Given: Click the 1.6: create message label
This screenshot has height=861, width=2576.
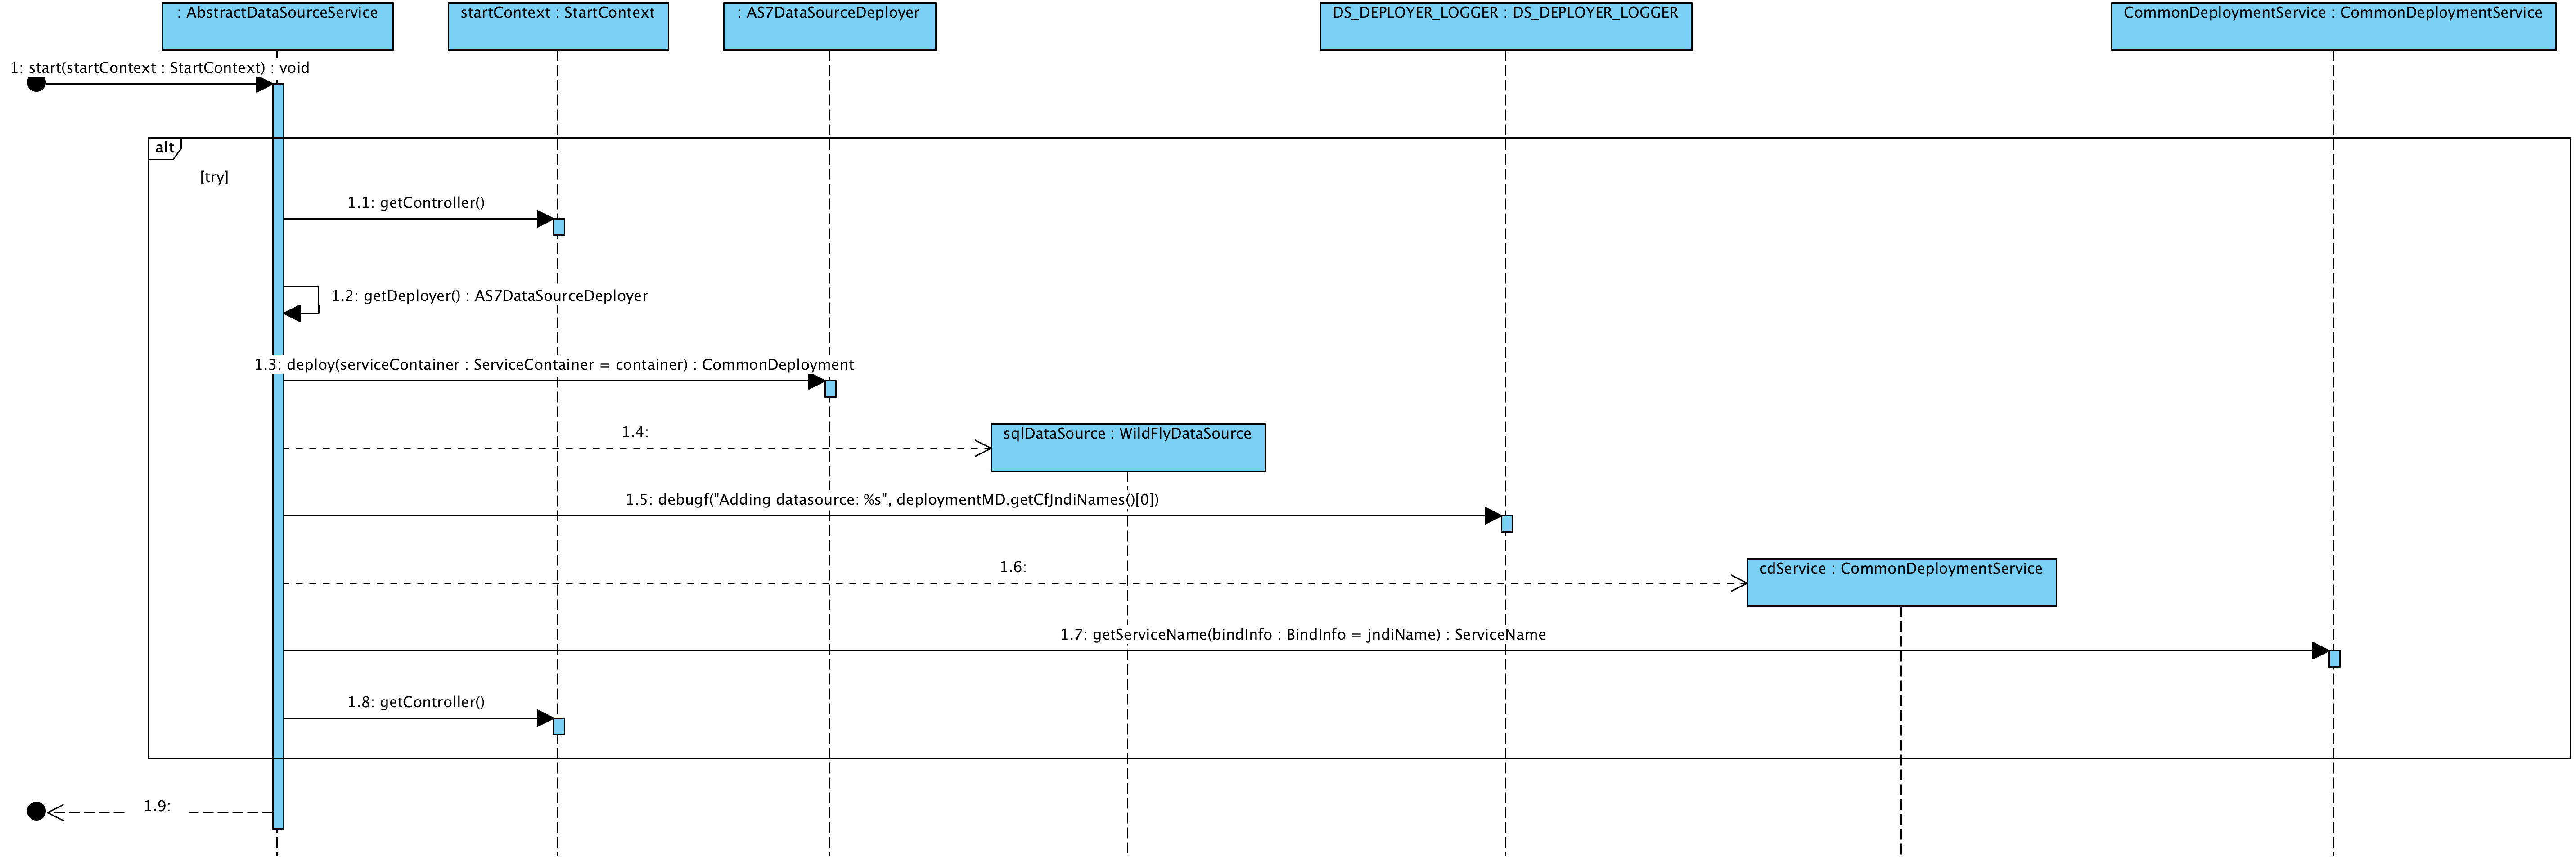Looking at the screenshot, I should tap(1012, 567).
